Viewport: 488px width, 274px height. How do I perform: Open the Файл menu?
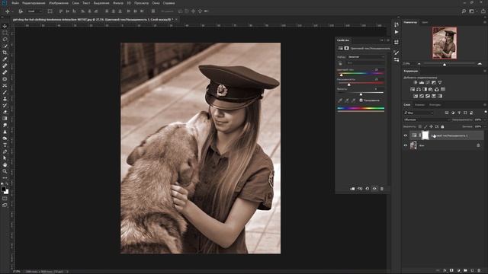15,3
